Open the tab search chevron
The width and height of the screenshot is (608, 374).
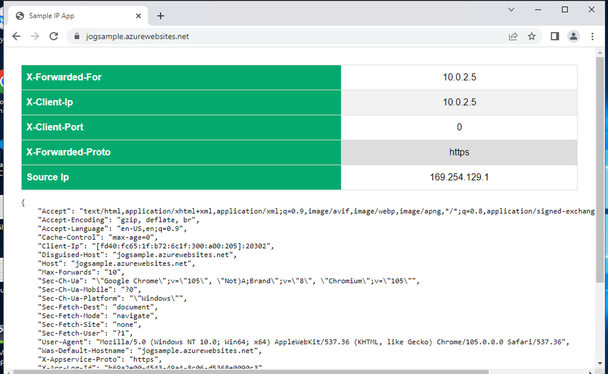[x=511, y=10]
